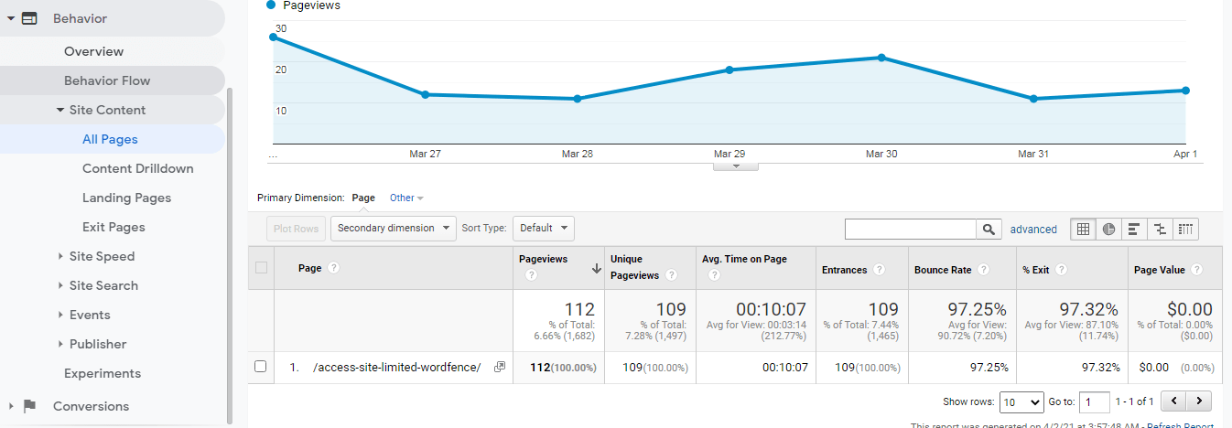Sort by Entrances column header

point(844,270)
